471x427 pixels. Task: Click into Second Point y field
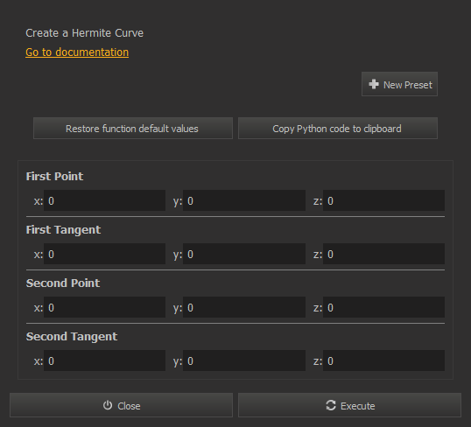(244, 307)
